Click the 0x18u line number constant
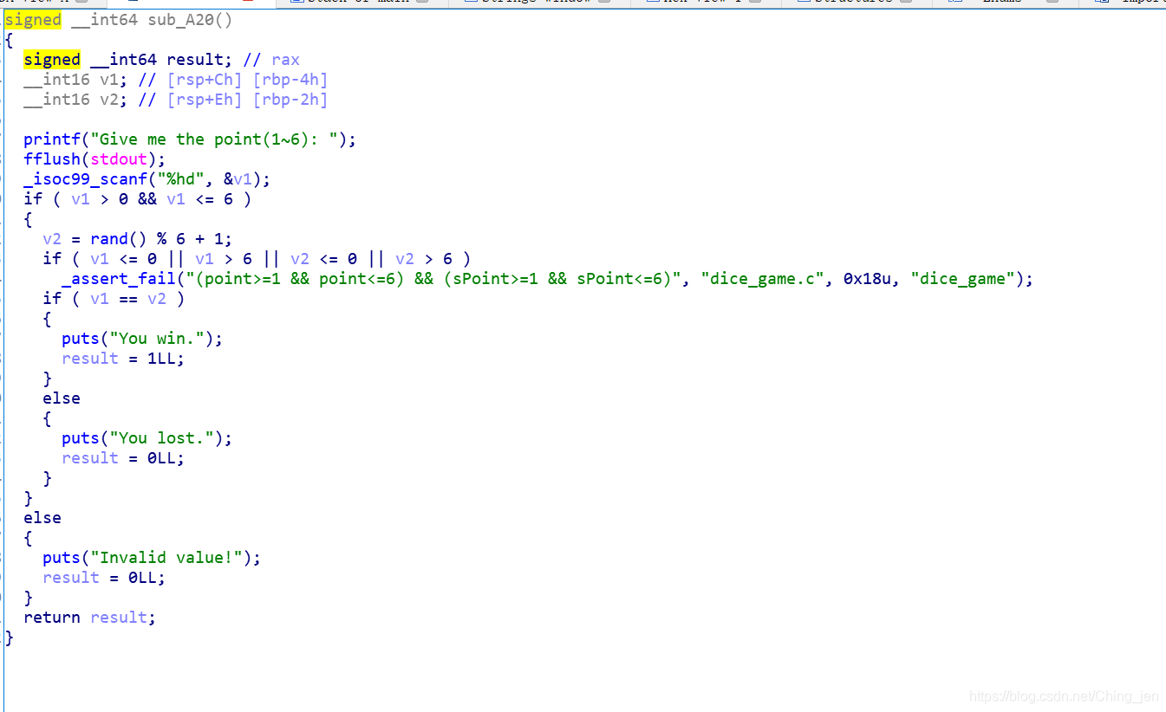This screenshot has height=712, width=1166. tap(870, 279)
